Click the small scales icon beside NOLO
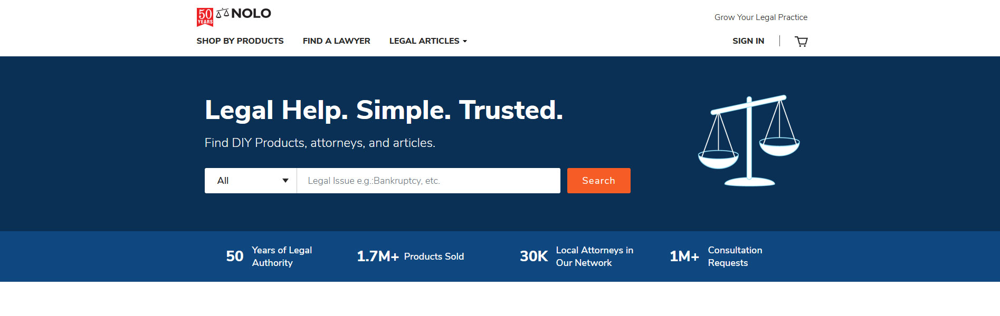This screenshot has width=1000, height=316. [223, 13]
